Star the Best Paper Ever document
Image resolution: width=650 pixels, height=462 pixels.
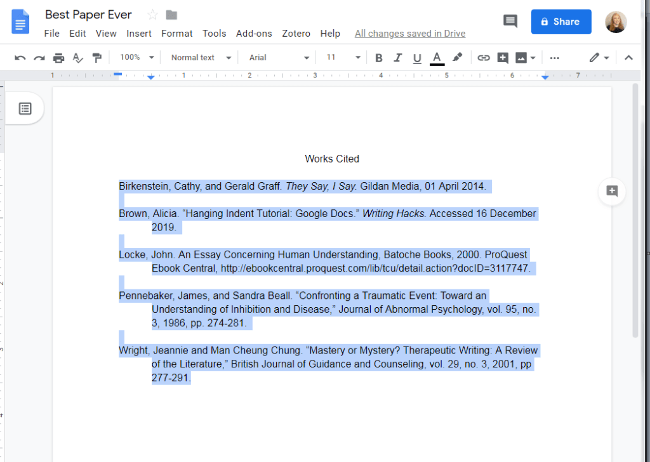152,15
